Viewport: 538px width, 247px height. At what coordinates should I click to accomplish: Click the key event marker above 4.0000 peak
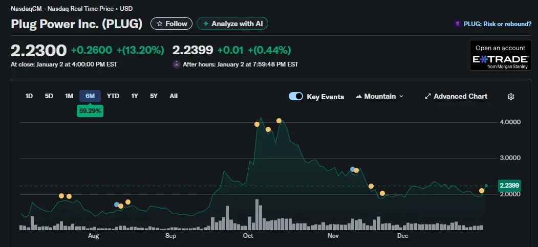279,121
